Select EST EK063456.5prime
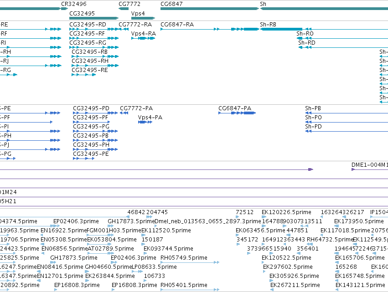This screenshot has width=388, height=292. pos(260,231)
